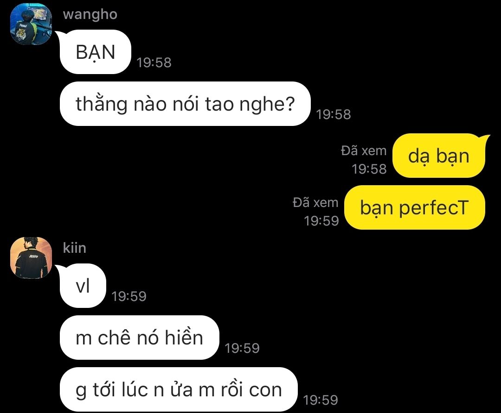
Task: Tap 'Đã xem' next to 'bạn perfecT'
Action: (x=315, y=202)
